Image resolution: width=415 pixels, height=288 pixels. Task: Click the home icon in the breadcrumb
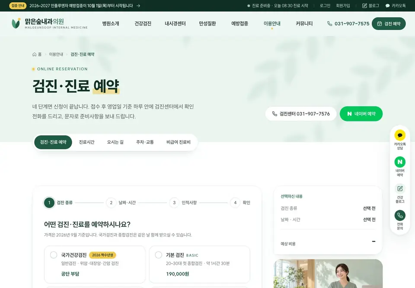point(35,54)
